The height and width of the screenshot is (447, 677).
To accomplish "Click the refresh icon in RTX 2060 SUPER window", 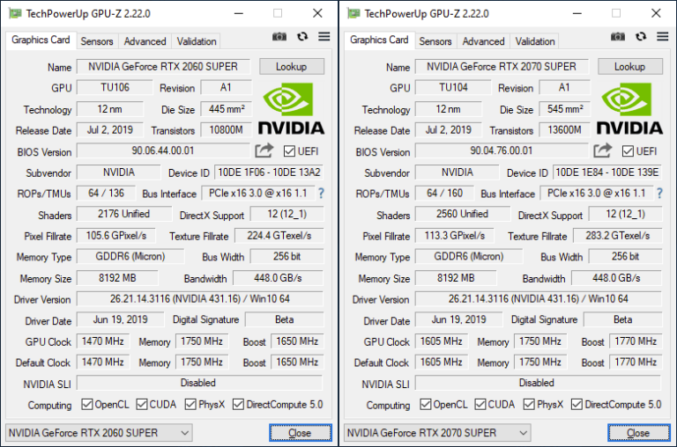I will pyautogui.click(x=302, y=37).
